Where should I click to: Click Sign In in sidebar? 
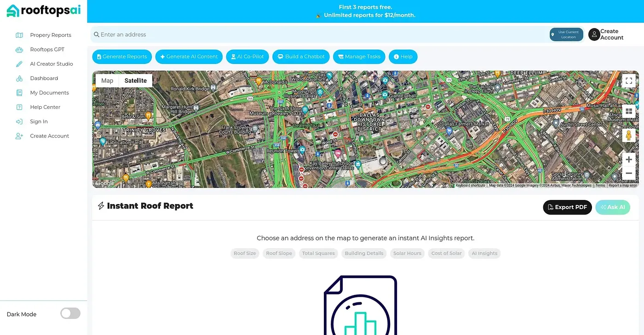point(39,122)
